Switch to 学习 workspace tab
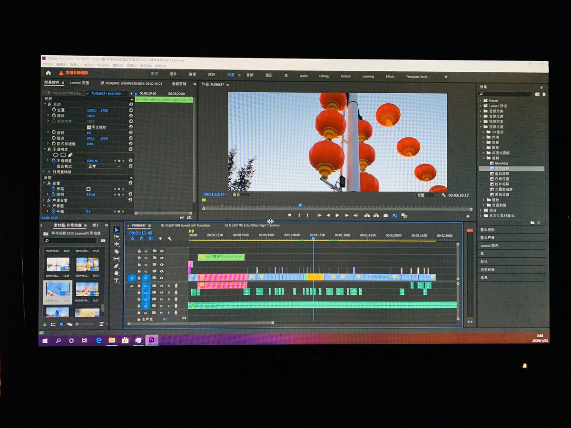571x428 pixels. click(x=154, y=74)
